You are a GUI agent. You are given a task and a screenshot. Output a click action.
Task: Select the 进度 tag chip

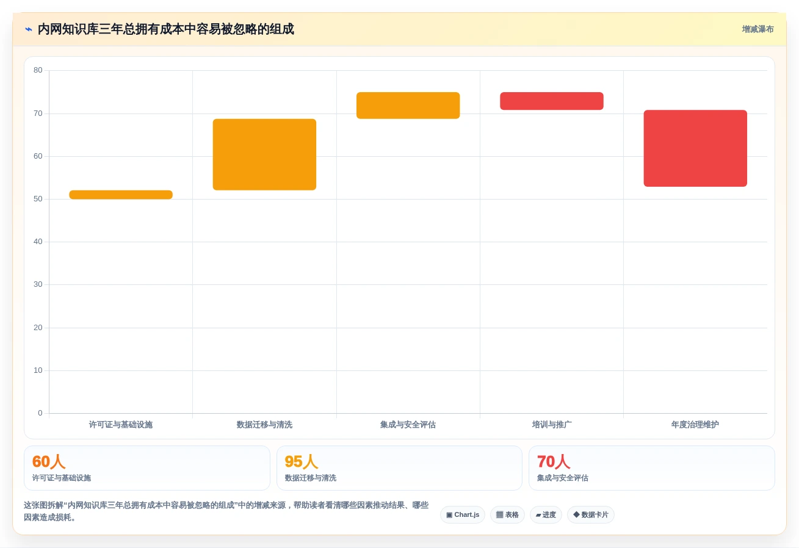(546, 514)
